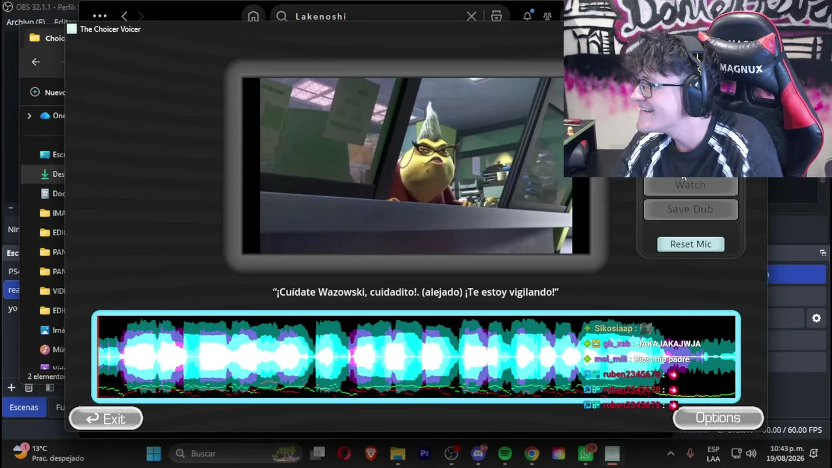The width and height of the screenshot is (832, 468).
Task: Open the IMA folder in File Explorer sidebar
Action: 52,213
